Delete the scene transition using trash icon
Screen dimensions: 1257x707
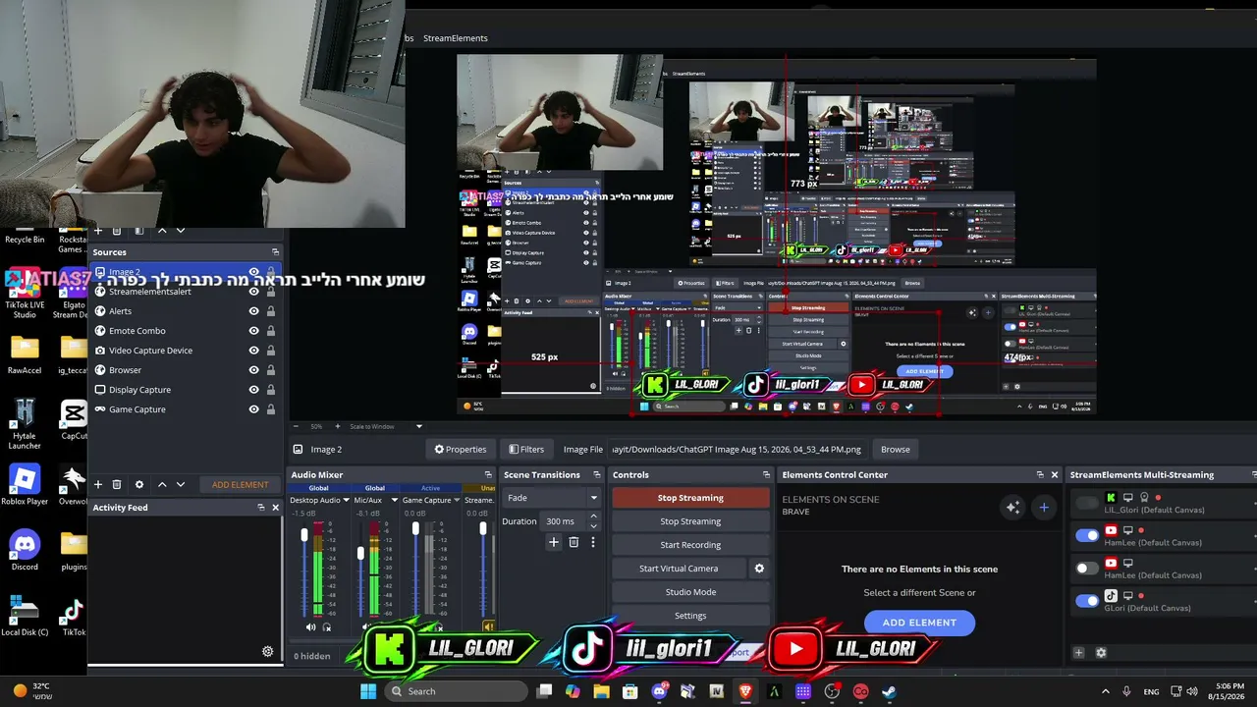(574, 542)
